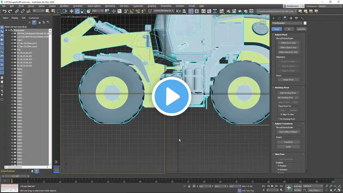Switch to the Create command panel tab

[273, 18]
